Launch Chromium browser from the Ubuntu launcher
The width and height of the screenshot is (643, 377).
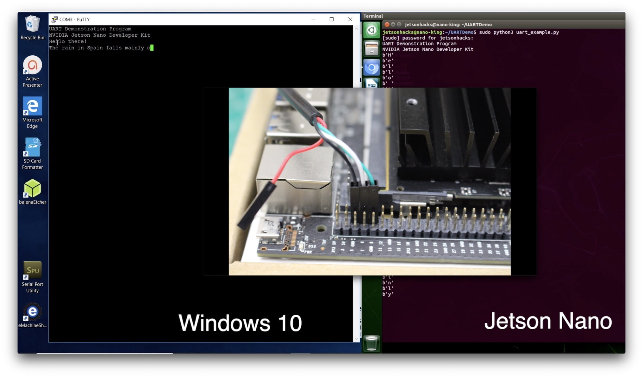point(371,68)
